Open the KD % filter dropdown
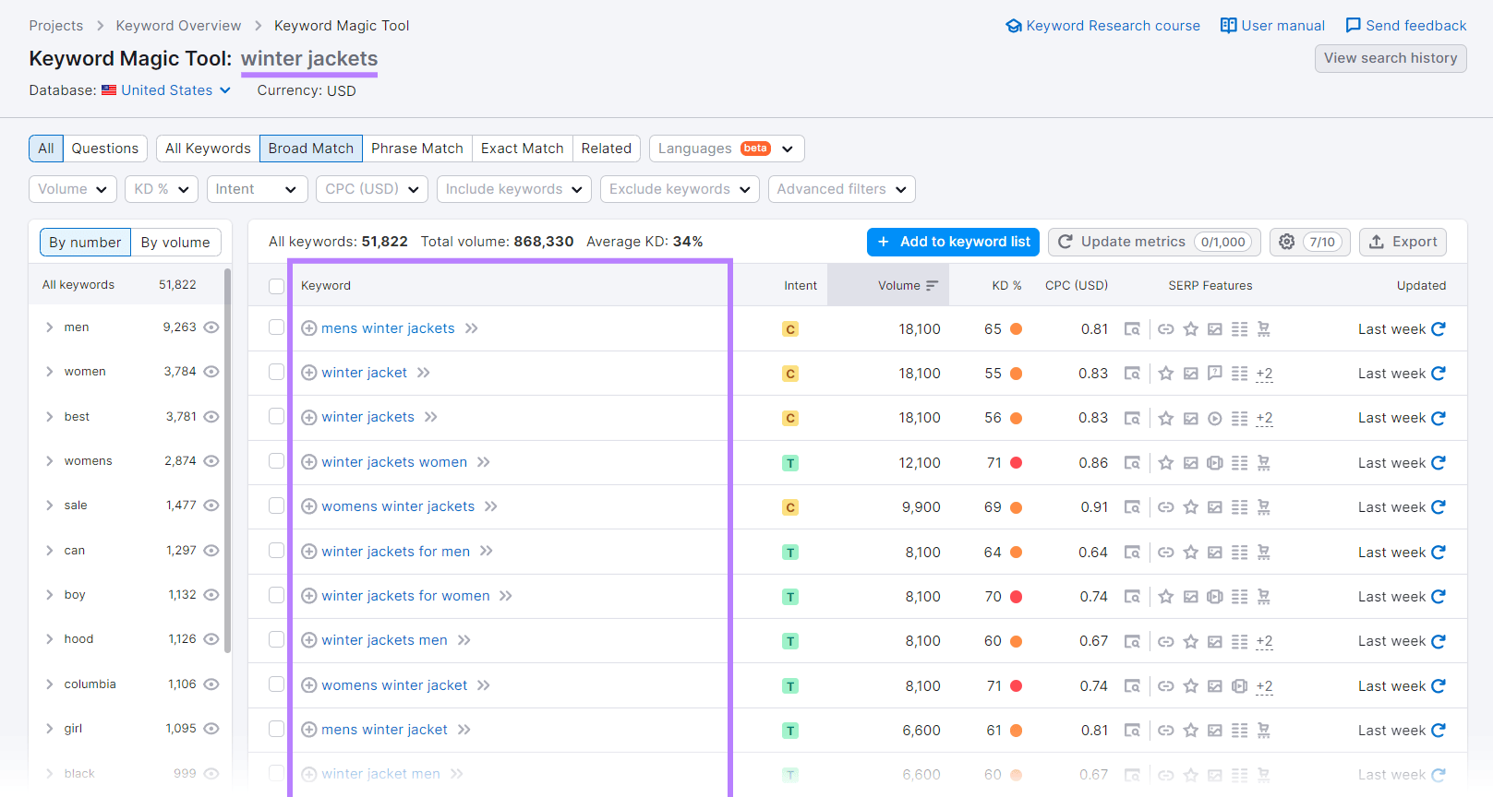 tap(162, 189)
